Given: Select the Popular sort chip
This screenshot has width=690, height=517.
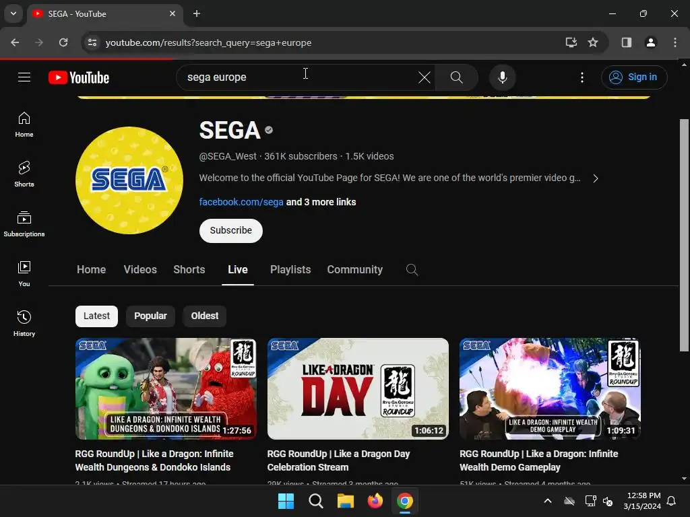Looking at the screenshot, I should [150, 316].
